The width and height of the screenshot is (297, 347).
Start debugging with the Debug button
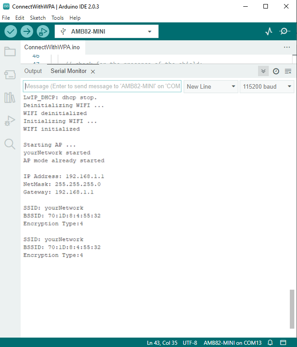pos(43,31)
